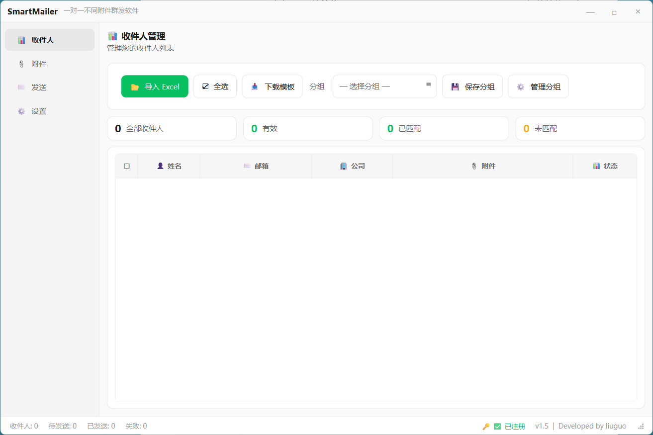The width and height of the screenshot is (653, 435).
Task: Click the checkmark icon on 全选 button
Action: 205,87
